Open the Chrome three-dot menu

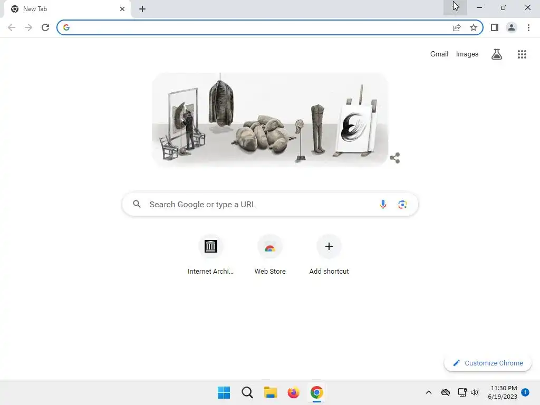(528, 27)
